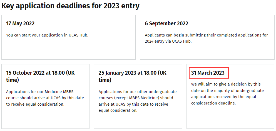Click the highlighted 31 March 2023 heading
The image size is (276, 131).
click(x=208, y=73)
